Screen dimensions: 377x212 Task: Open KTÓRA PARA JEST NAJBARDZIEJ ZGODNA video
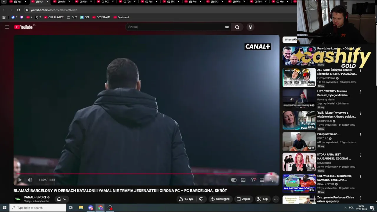[334, 156]
